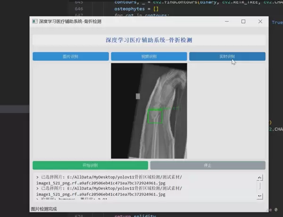
Task: Maximize the 骨折检测 window
Action: [243, 22]
